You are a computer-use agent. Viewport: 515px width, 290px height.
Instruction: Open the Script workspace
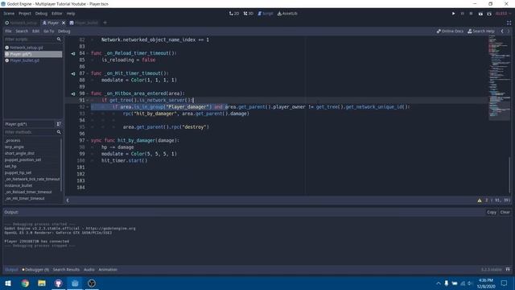click(266, 14)
